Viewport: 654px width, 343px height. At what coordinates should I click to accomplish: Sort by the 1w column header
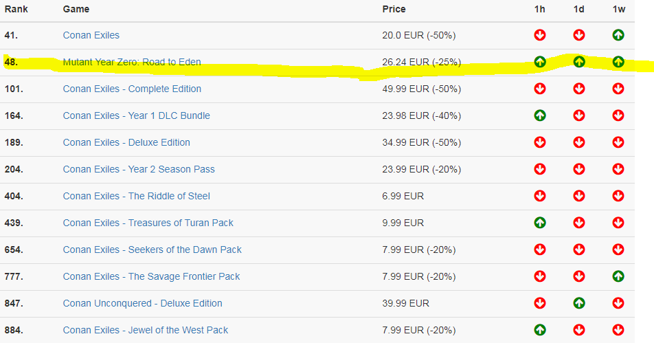(619, 9)
